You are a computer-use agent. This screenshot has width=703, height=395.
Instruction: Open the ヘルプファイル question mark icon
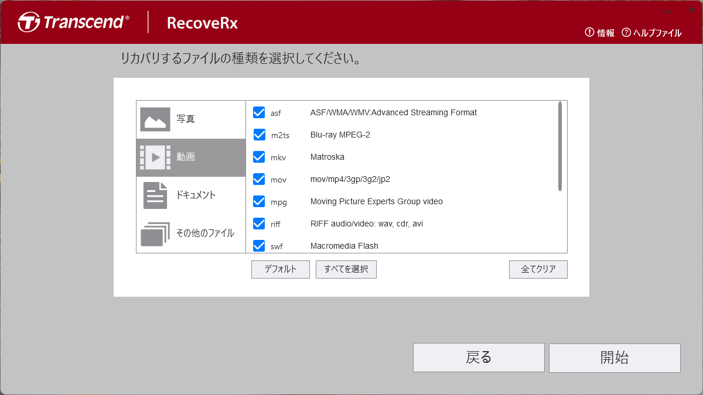click(626, 33)
